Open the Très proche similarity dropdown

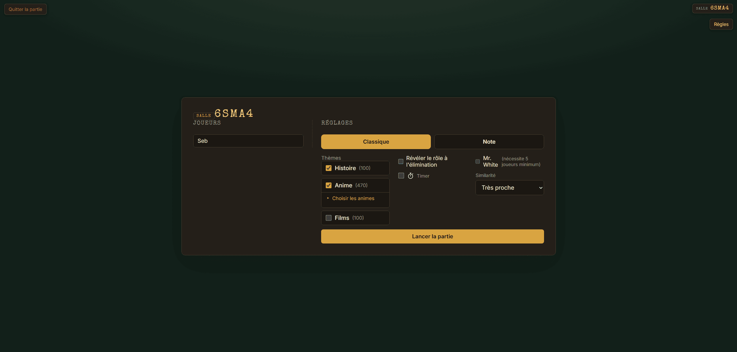pos(509,188)
